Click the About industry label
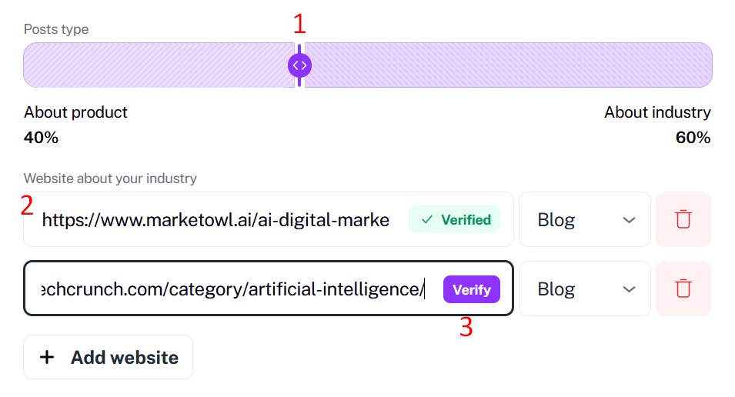This screenshot has height=397, width=735. coord(657,112)
